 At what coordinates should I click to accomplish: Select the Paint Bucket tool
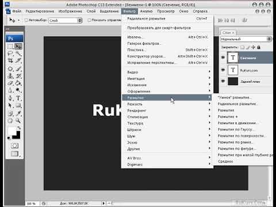click(18, 83)
